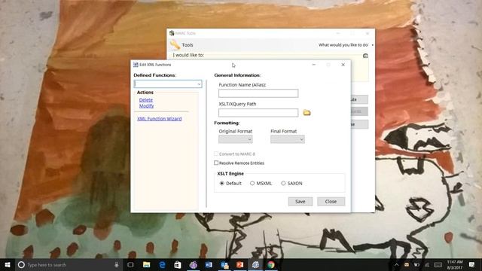Click the Save button
Screen dimensions: 482x271
300,202
